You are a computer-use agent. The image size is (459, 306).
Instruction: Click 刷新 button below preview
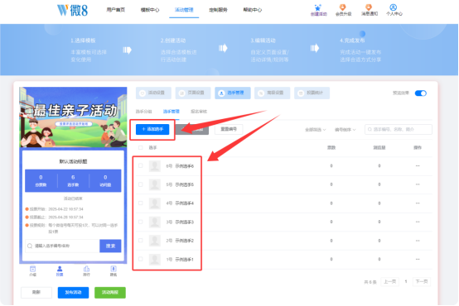[36, 292]
